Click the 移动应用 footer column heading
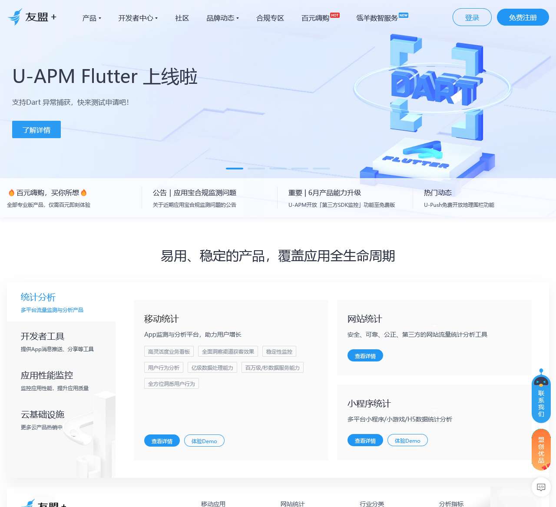This screenshot has height=507, width=556. tap(213, 504)
